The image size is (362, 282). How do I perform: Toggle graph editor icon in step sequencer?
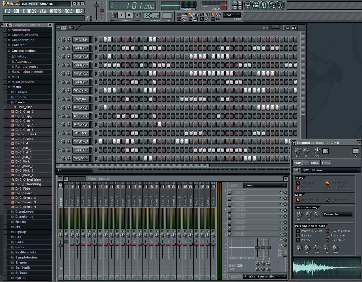(286, 28)
